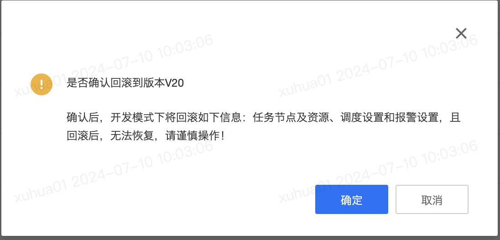This screenshot has width=500, height=240.
Task: Click the dark overlay strip below the dialog
Action: tap(250, 238)
